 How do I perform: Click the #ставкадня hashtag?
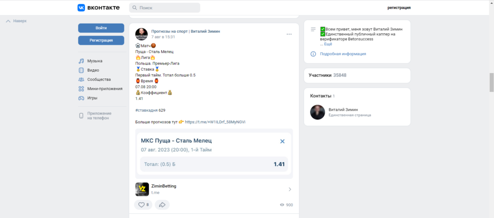tap(146, 110)
